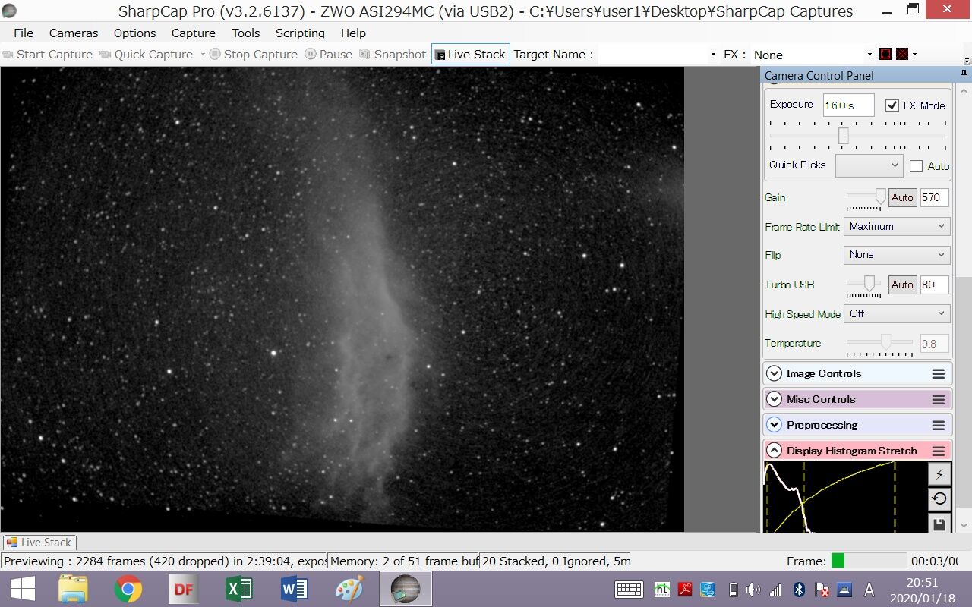Open the Windows Start menu
This screenshot has width=972, height=607.
(x=22, y=589)
